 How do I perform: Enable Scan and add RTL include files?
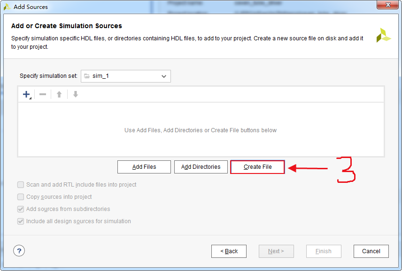coord(21,185)
